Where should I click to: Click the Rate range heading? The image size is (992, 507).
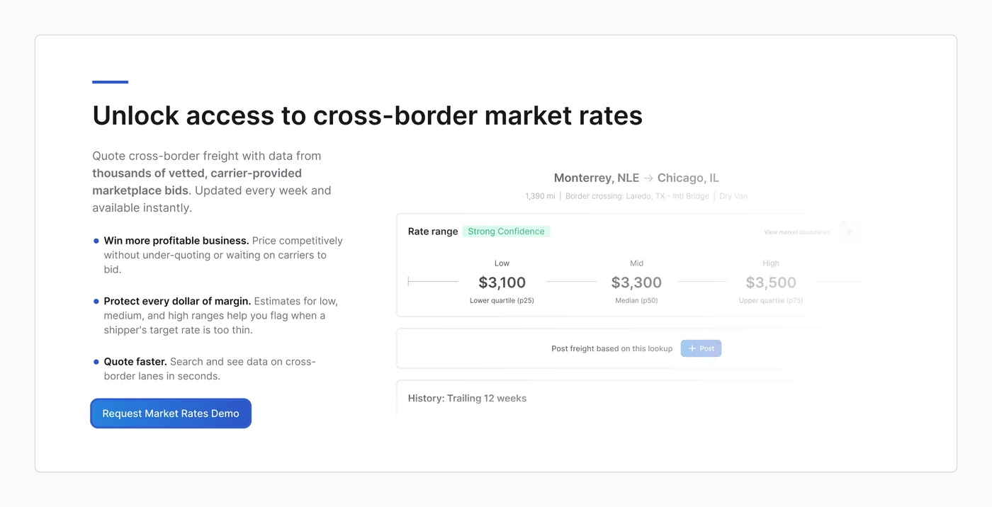pyautogui.click(x=433, y=232)
